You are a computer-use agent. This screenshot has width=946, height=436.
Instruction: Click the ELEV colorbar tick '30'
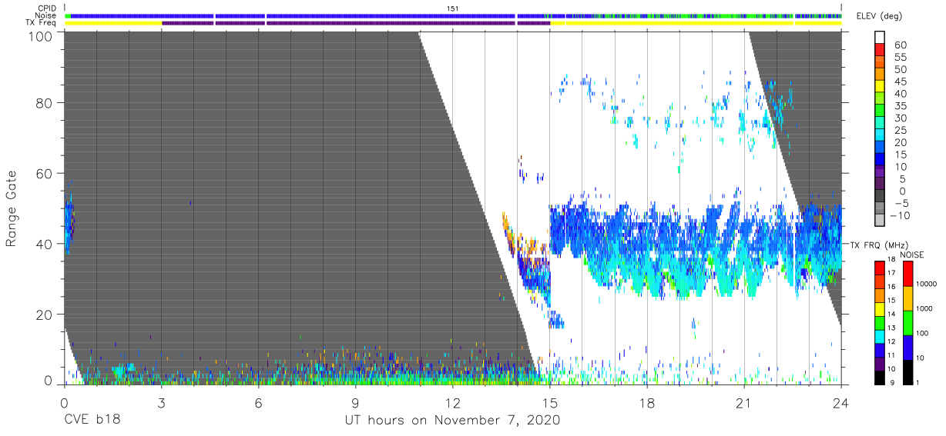(900, 118)
